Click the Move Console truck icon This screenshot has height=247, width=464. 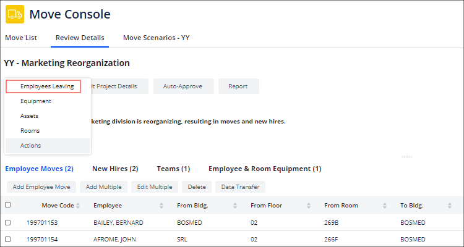click(14, 14)
